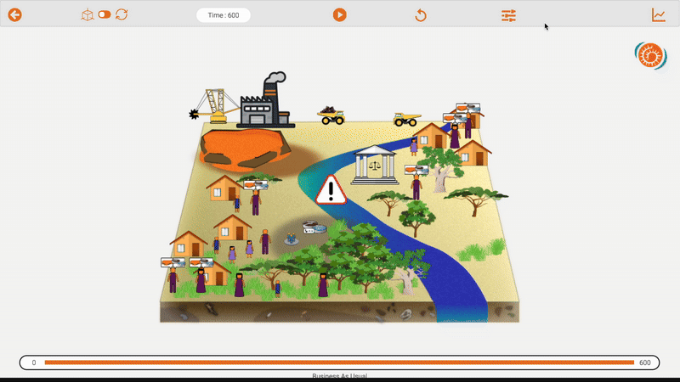
Task: Click the orange back arrow button
Action: tap(14, 14)
